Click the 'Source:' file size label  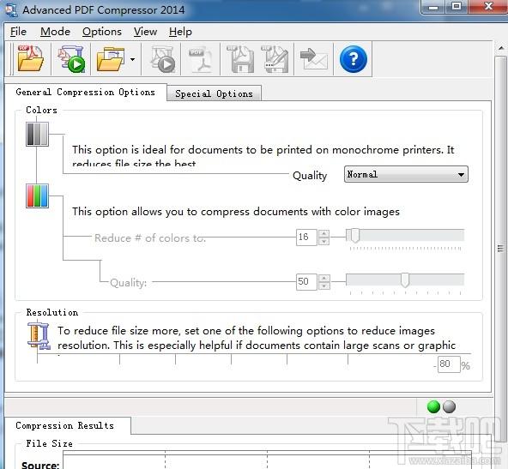[40, 465]
